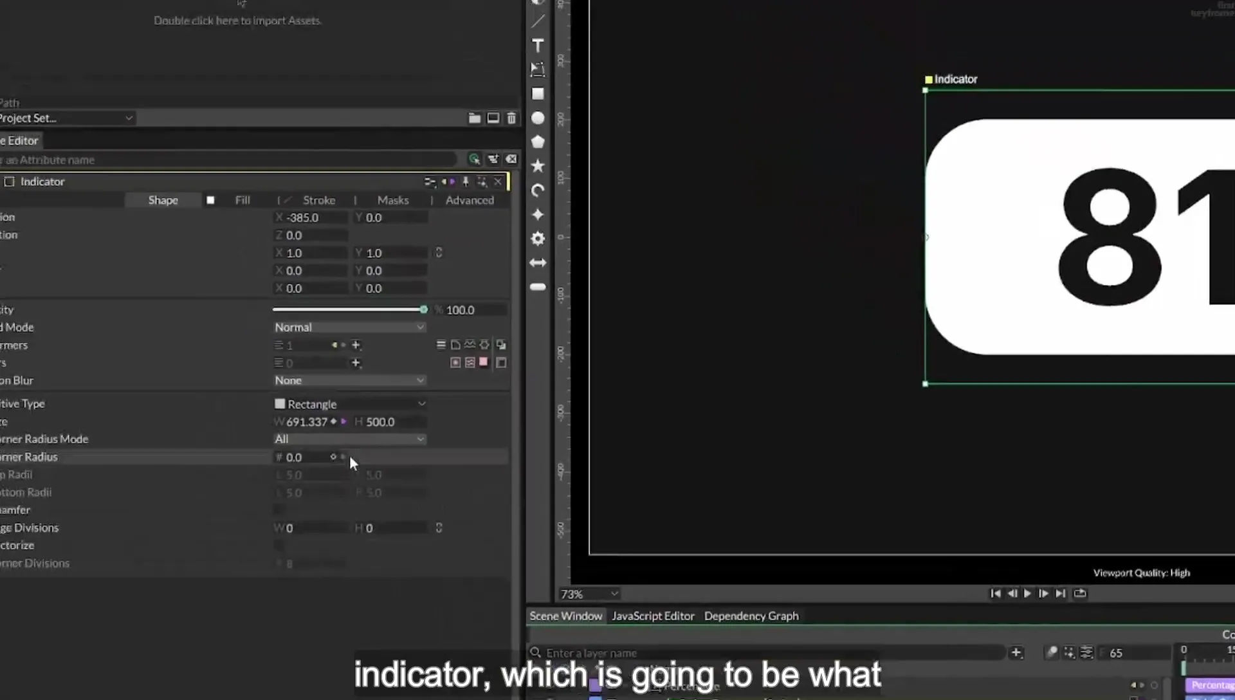
Task: Open Primitive Type Rectangle dropdown
Action: point(349,404)
